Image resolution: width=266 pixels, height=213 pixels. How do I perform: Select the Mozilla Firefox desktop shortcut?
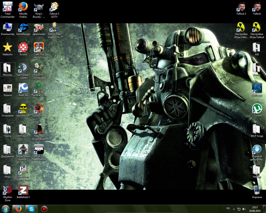tap(23, 10)
